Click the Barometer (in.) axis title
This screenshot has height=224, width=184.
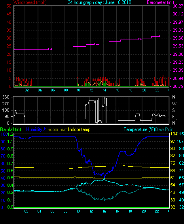point(161,2)
